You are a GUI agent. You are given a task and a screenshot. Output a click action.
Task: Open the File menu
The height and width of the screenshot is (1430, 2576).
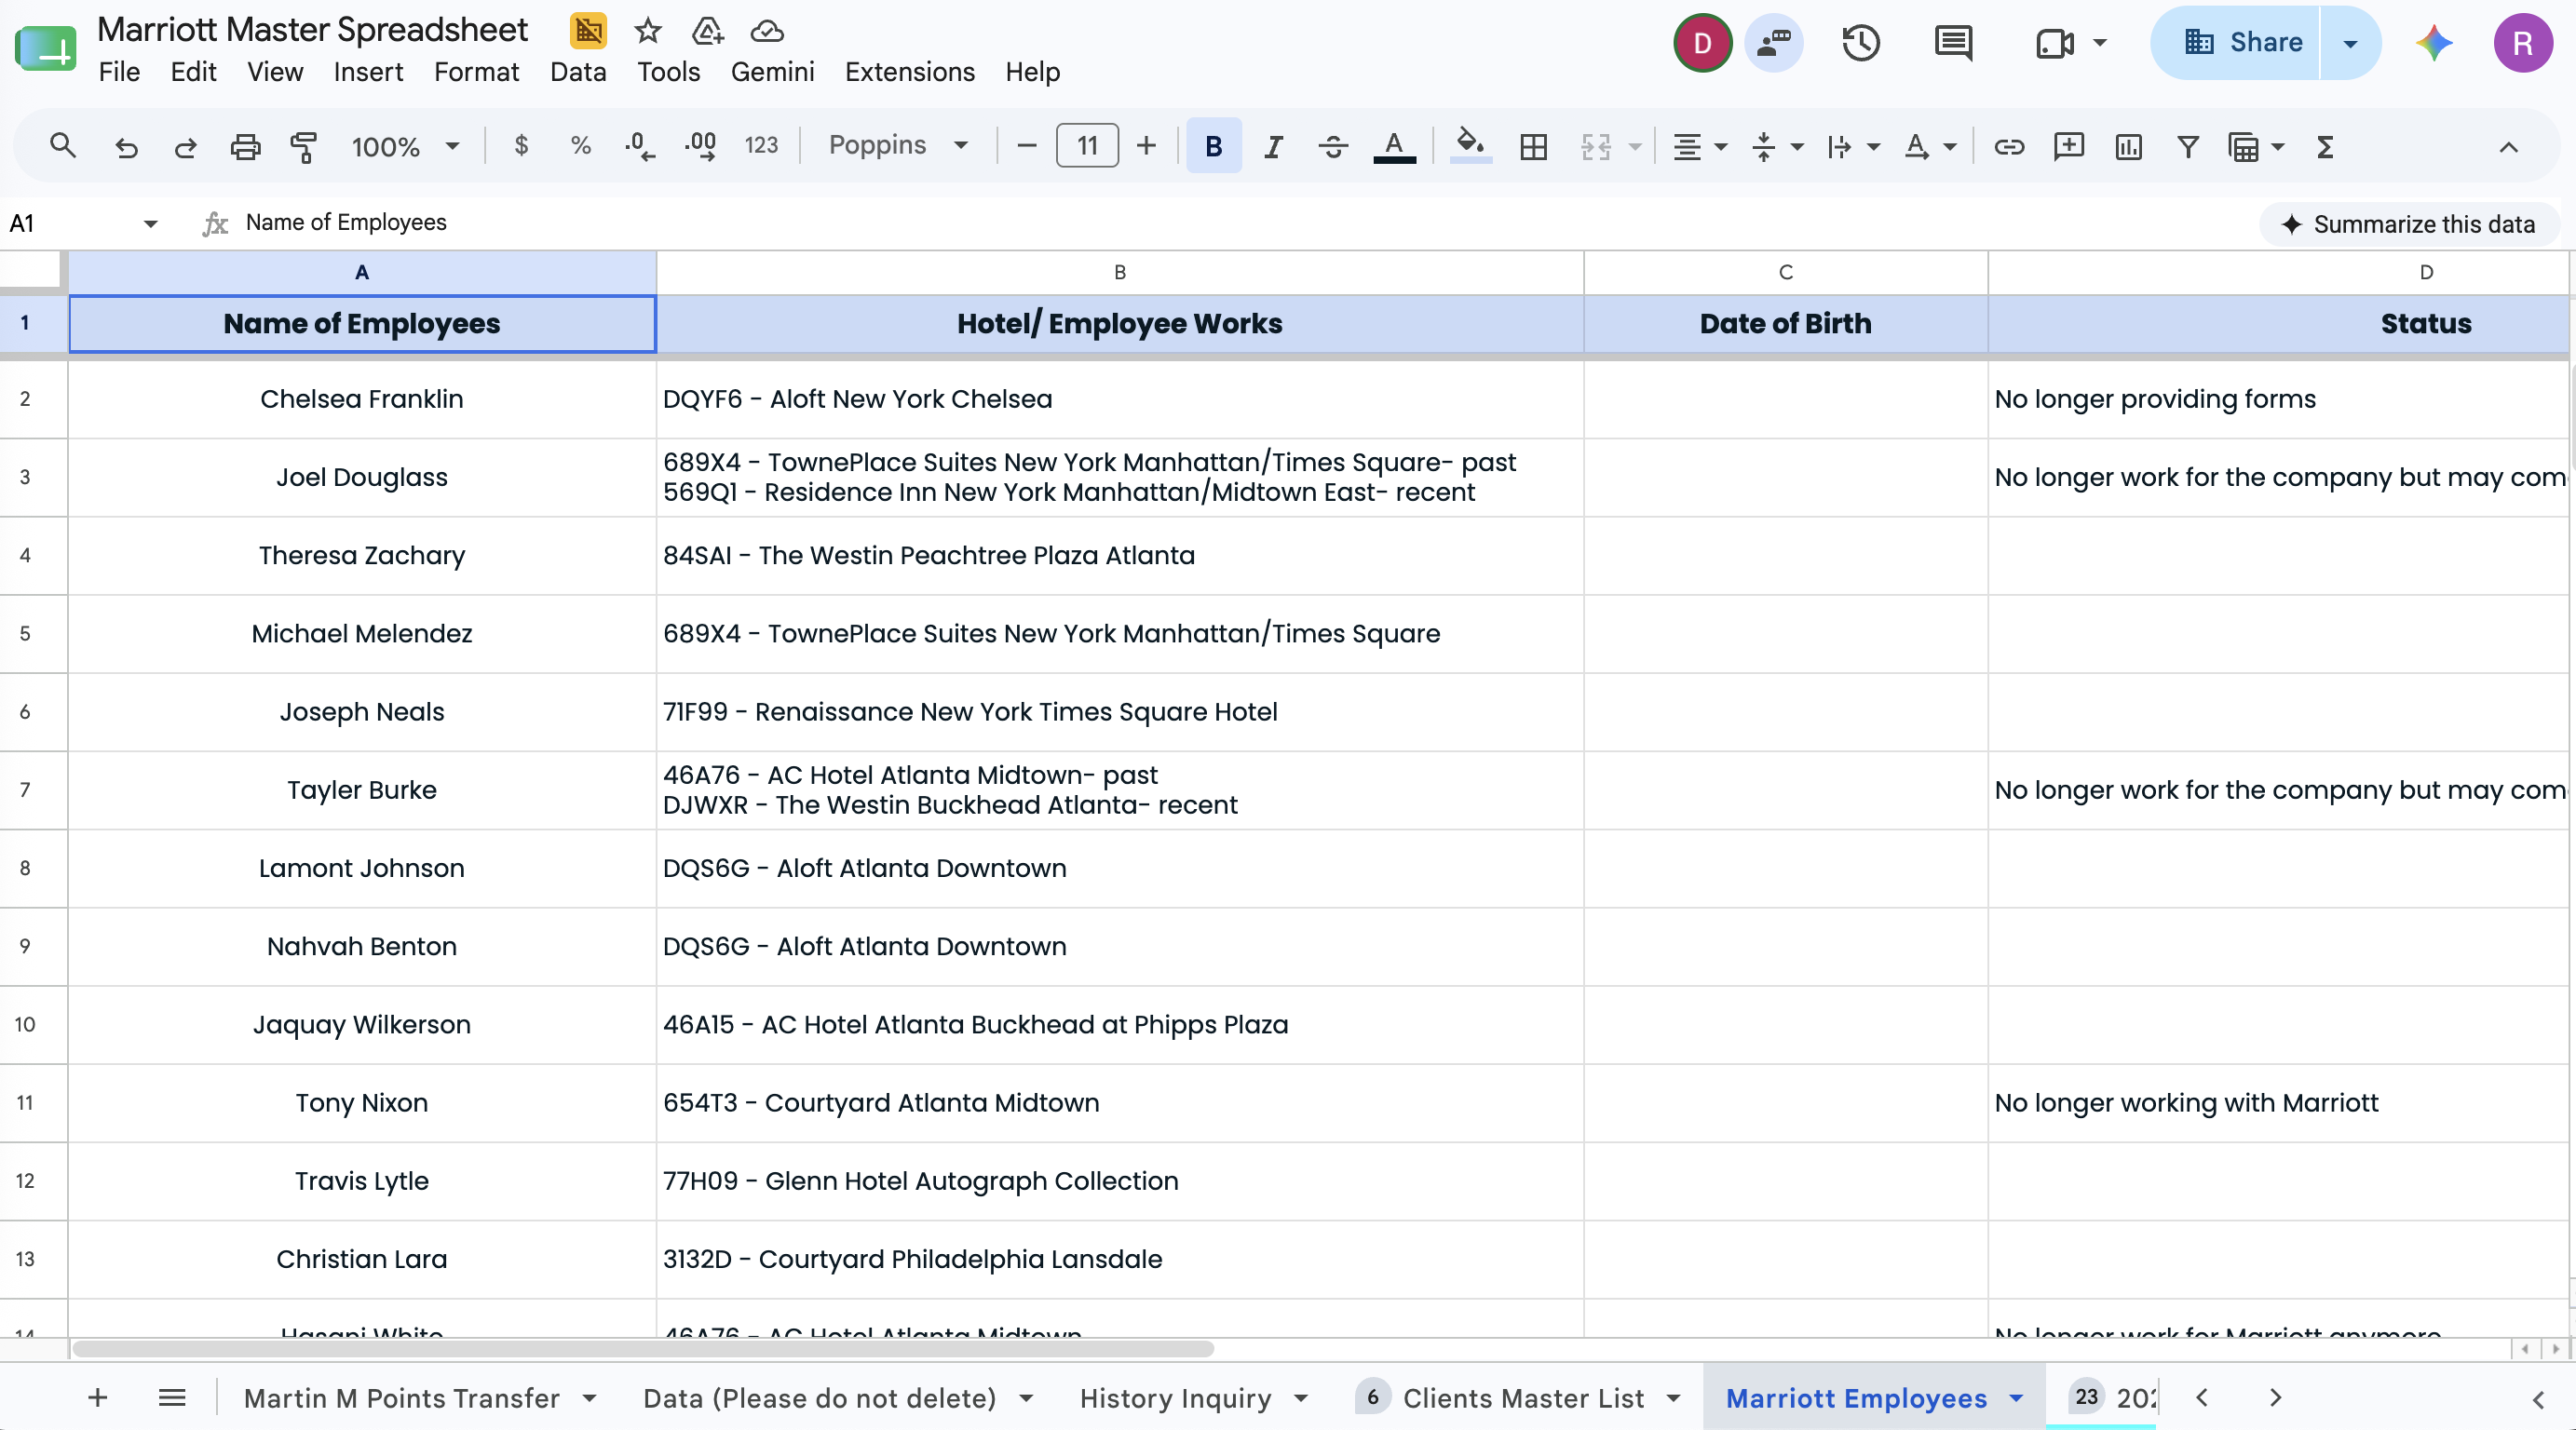(119, 72)
